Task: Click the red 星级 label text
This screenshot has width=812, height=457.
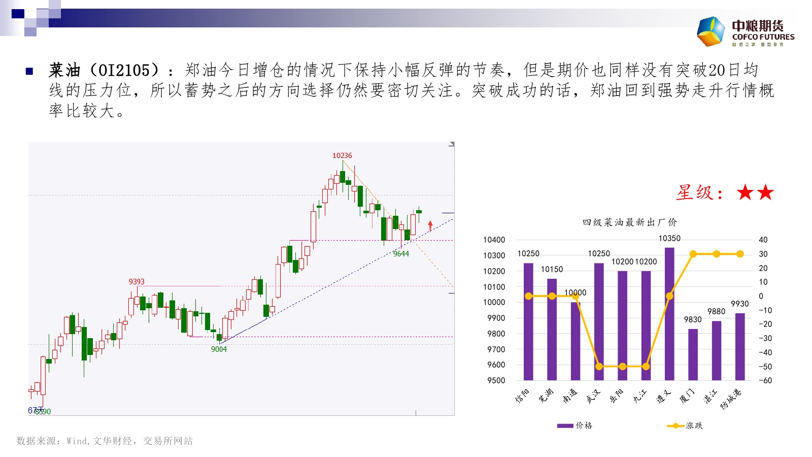Action: click(699, 192)
